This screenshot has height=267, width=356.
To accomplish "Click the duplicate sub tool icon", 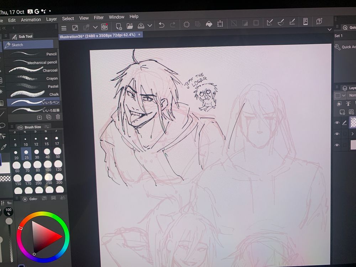I will [x=48, y=117].
